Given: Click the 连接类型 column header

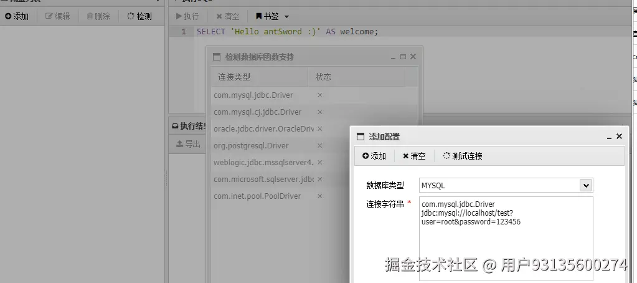Looking at the screenshot, I should pos(259,77).
